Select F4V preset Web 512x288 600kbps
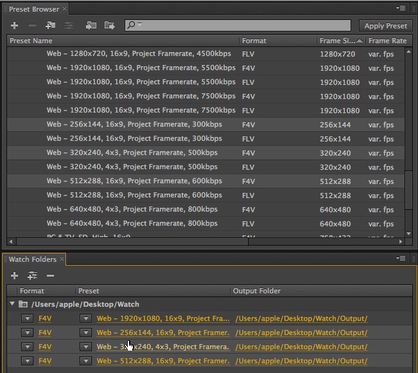This screenshot has height=373, width=418. (205, 181)
